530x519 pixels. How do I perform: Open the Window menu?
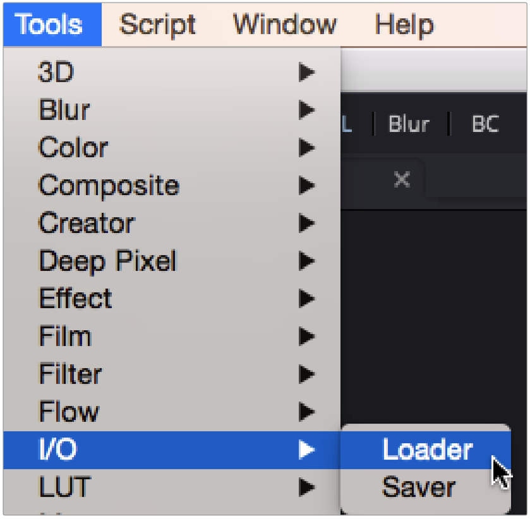pyautogui.click(x=285, y=25)
